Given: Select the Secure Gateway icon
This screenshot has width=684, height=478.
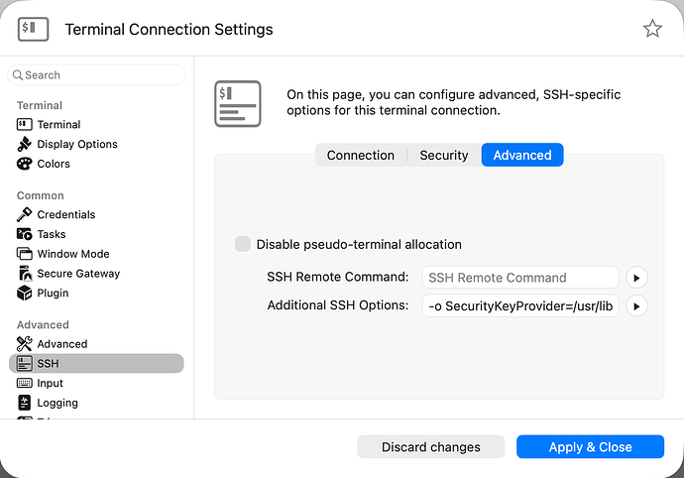Looking at the screenshot, I should click(x=25, y=274).
